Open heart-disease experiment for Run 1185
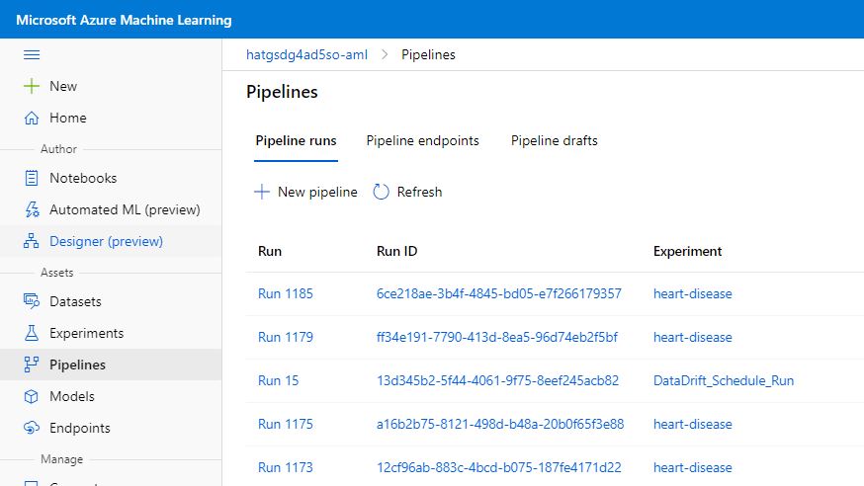Screen dimensions: 864x486 (693, 293)
